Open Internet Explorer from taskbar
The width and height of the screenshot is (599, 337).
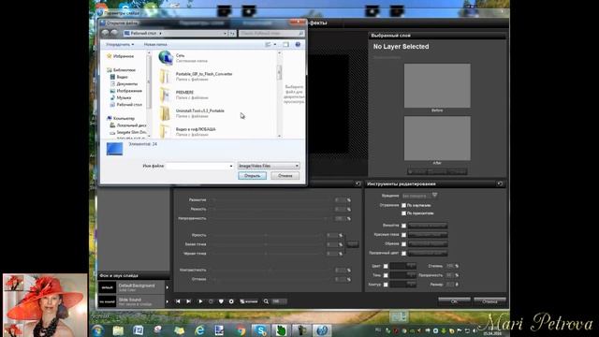[199, 330]
